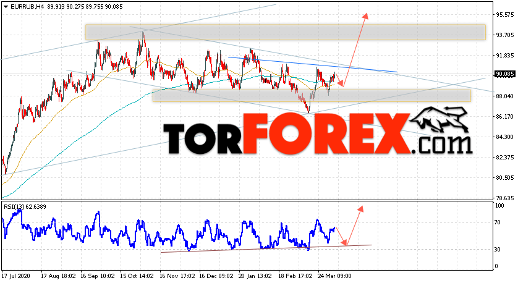The image size is (518, 283).
Task: Select the 16 Nov 17:02 time label
Action: coord(176,276)
